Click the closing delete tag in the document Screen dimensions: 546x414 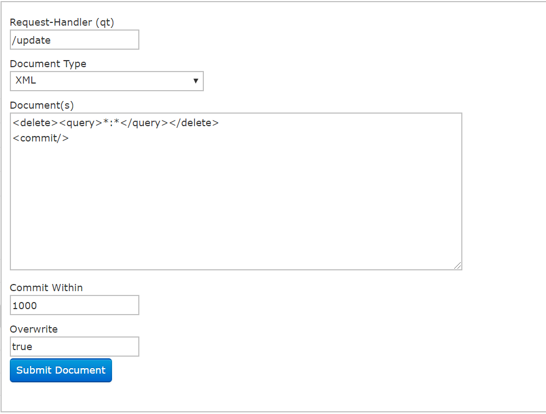tap(194, 123)
